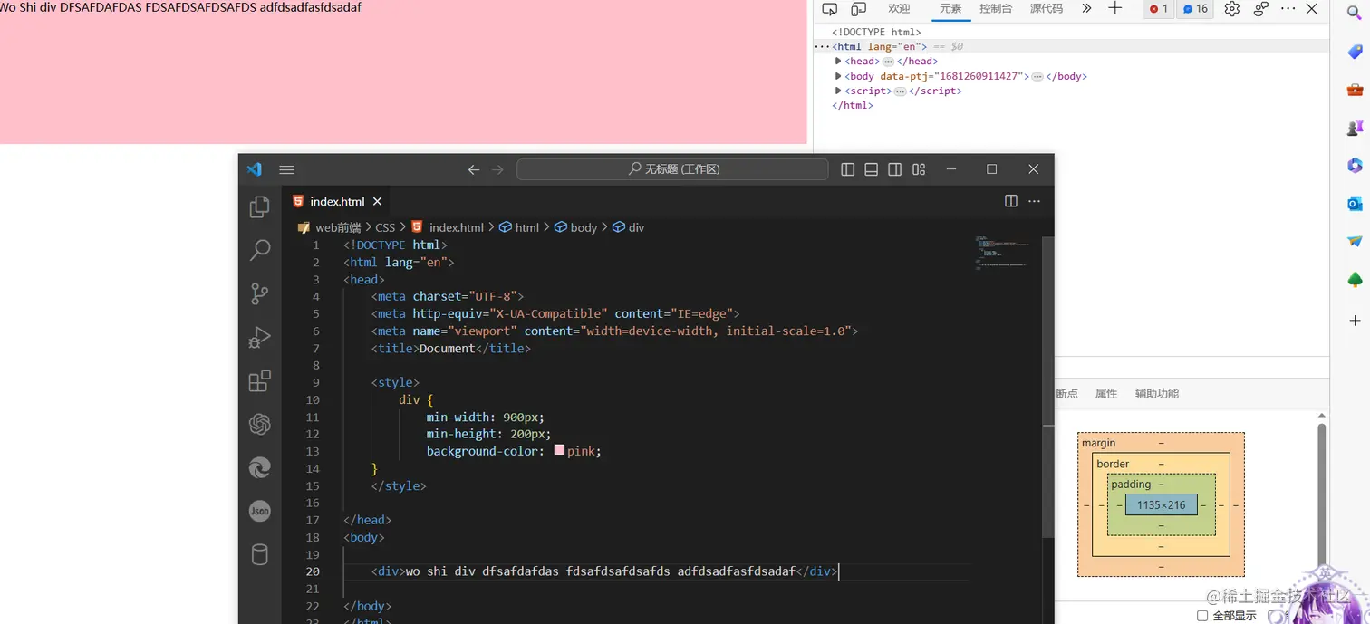Toggle VS Code secondary side bar layout icon
This screenshot has height=624, width=1370.
pos(895,169)
